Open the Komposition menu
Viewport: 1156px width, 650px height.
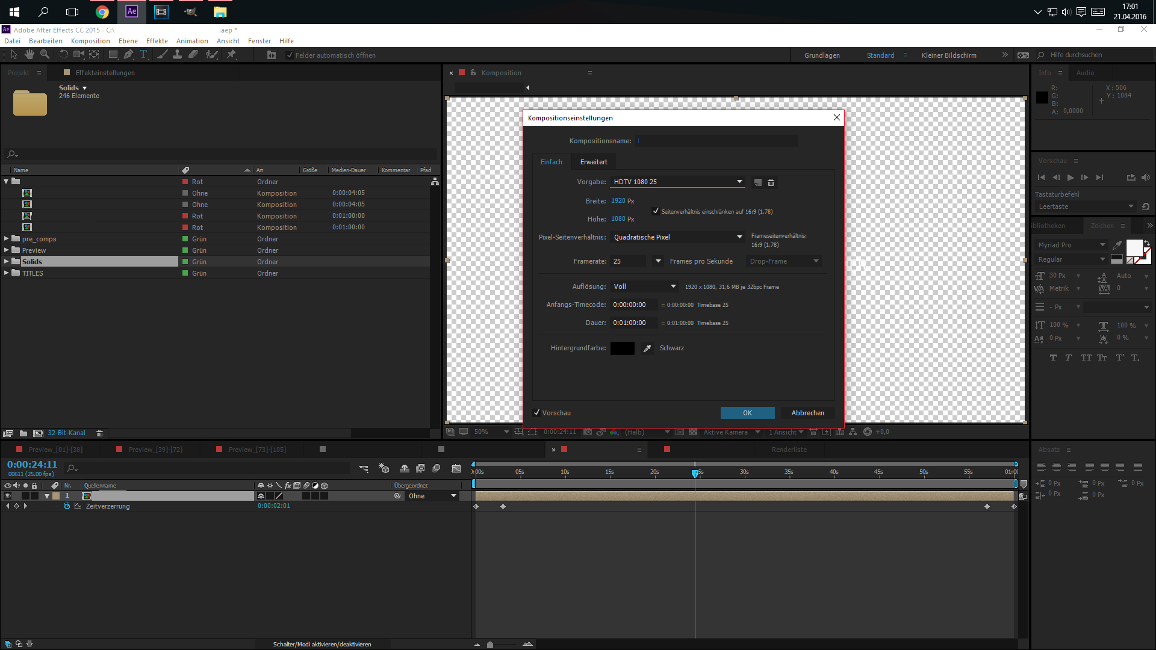tap(90, 41)
